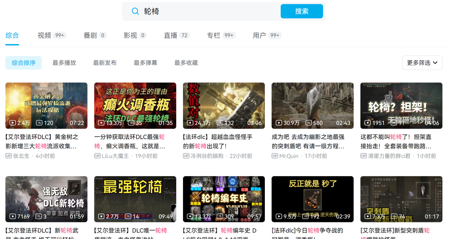Open title 一分钟获取法环DLC最强轮椅
The image size is (449, 239).
pyautogui.click(x=130, y=141)
